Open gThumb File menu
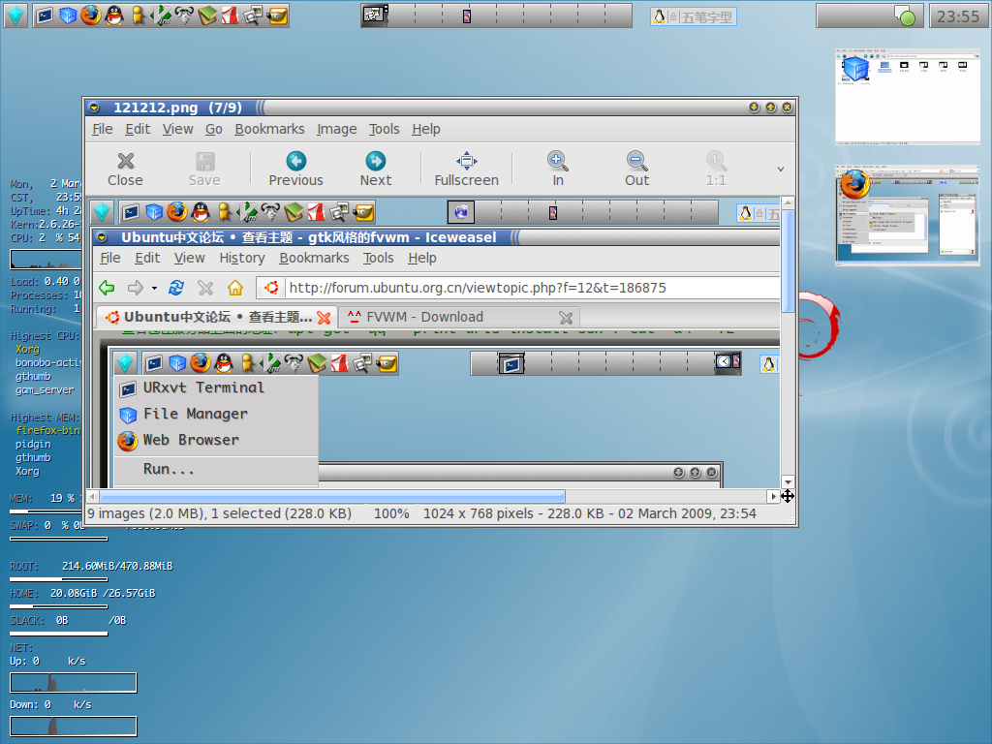Screen dimensions: 992x744 coord(102,129)
